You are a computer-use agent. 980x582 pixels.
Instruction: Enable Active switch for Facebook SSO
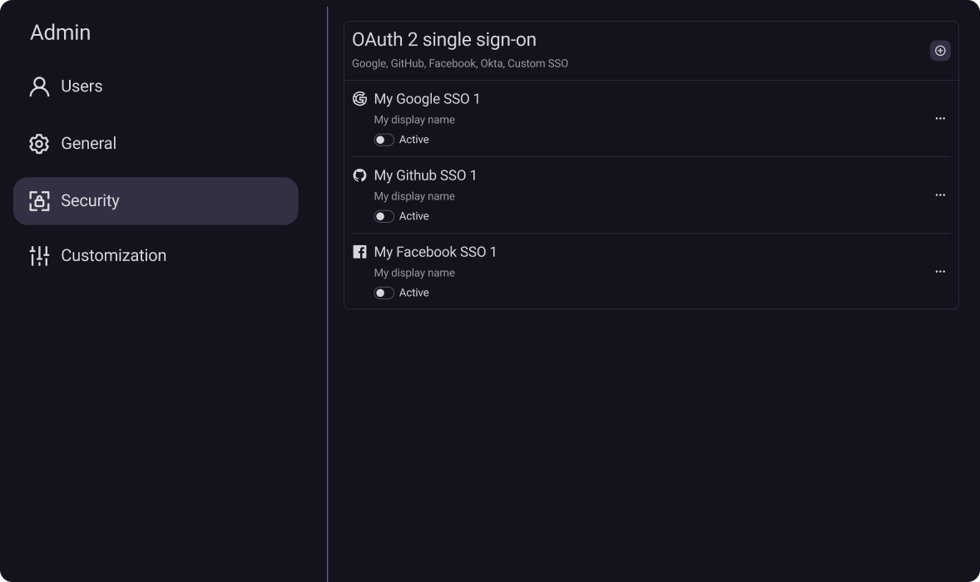pyautogui.click(x=384, y=293)
